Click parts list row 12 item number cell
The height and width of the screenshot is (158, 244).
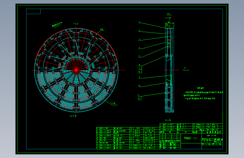98,128
